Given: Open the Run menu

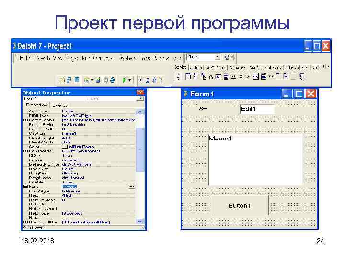Looking at the screenshot, I should coord(85,58).
